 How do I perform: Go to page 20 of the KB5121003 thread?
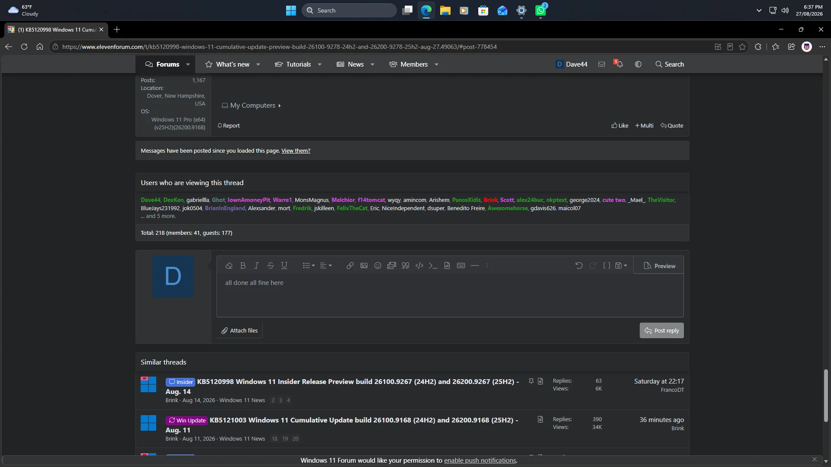point(296,439)
